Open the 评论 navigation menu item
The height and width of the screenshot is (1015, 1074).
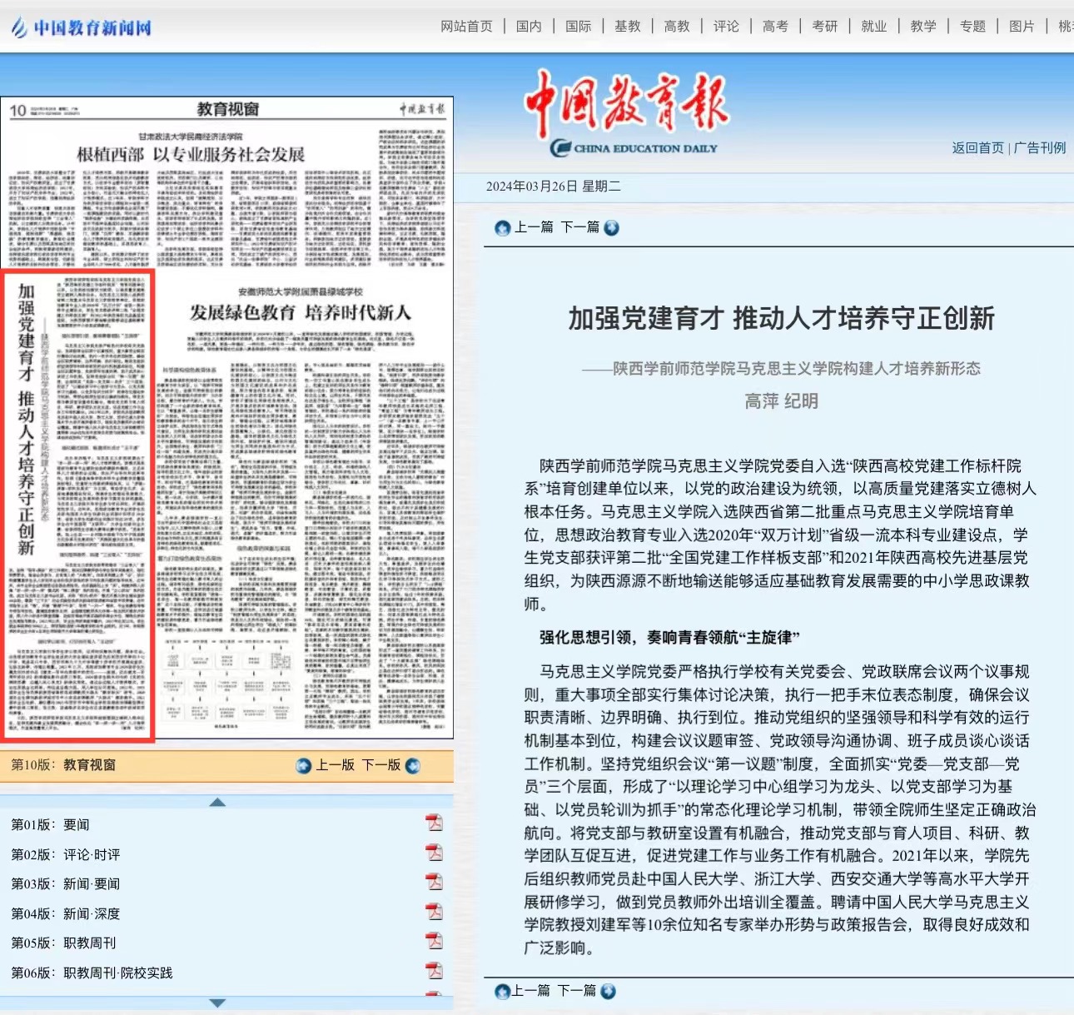coord(726,27)
